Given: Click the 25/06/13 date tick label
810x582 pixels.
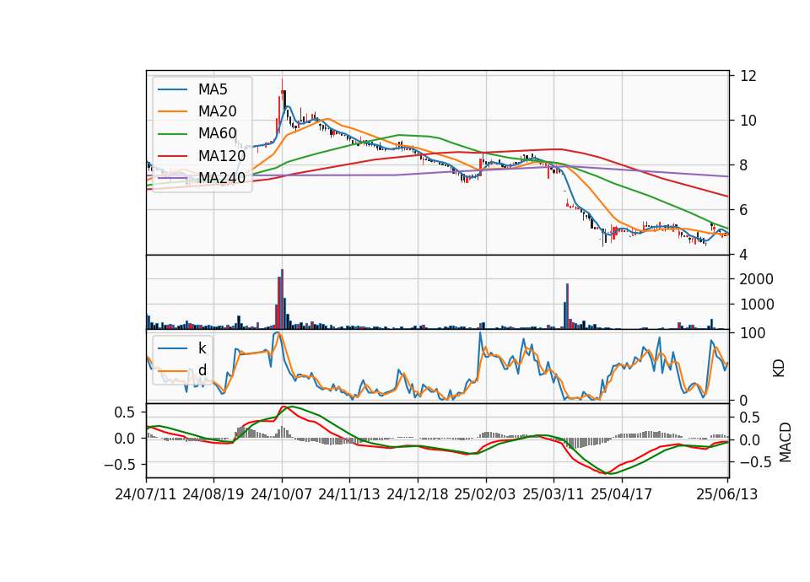Looking at the screenshot, I should point(727,494).
